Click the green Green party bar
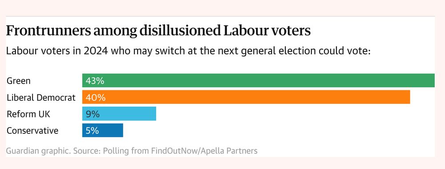Image resolution: width=445 pixels, height=169 pixels. click(259, 80)
